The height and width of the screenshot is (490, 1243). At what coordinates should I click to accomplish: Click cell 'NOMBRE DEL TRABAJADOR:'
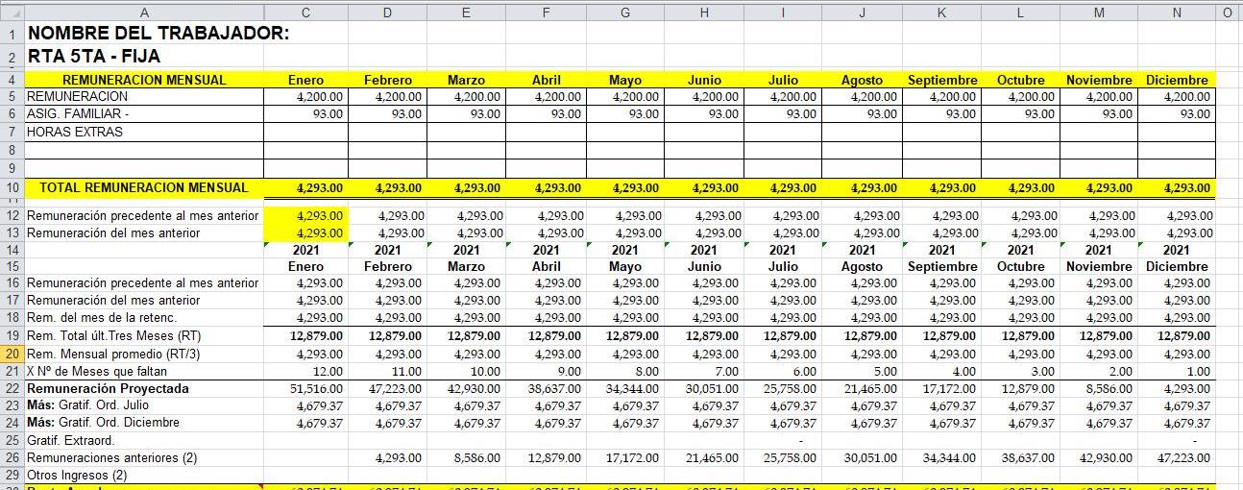click(x=158, y=34)
